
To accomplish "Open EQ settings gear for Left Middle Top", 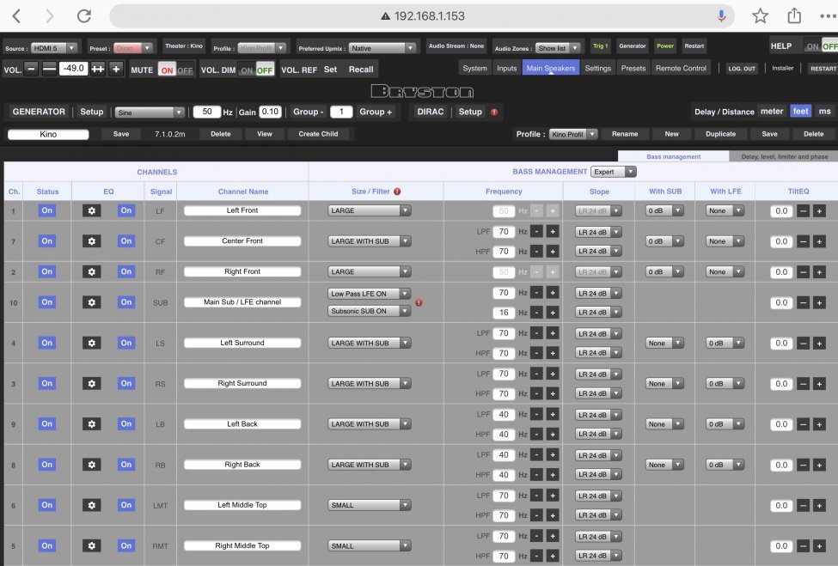I will tap(91, 505).
